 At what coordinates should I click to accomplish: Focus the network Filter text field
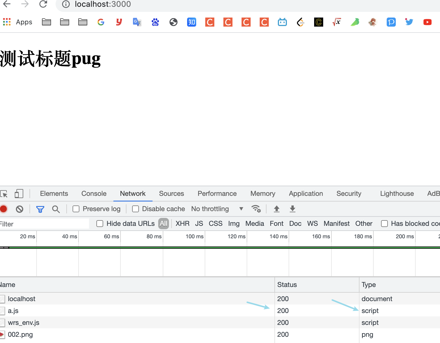coord(44,224)
